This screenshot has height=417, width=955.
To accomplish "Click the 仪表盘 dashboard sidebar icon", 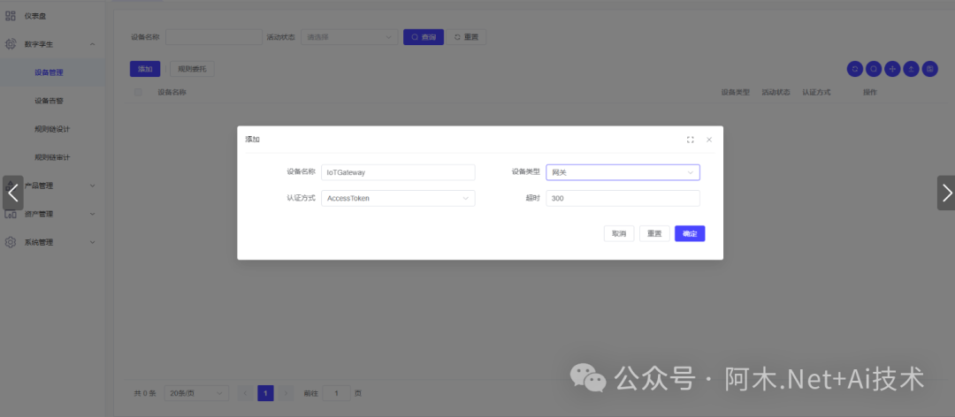I will tap(11, 16).
